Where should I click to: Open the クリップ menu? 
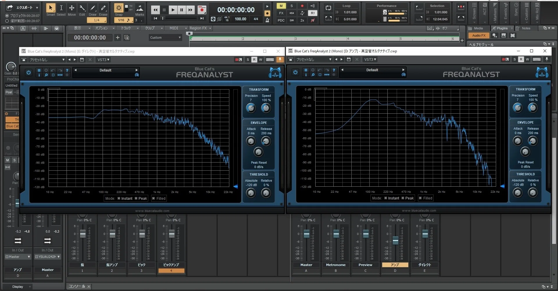[x=152, y=28]
